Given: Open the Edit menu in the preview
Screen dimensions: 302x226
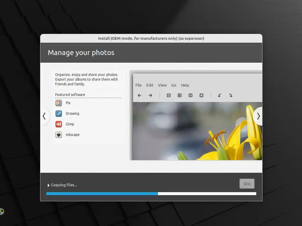Looking at the screenshot, I should 150,85.
